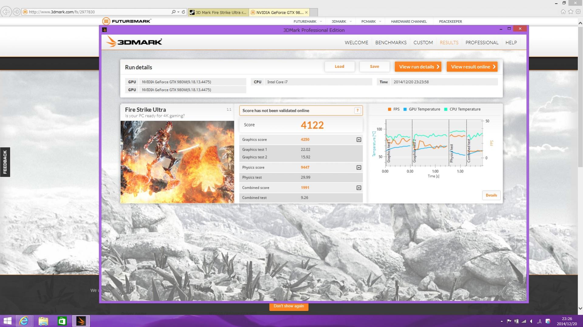Close the NVIDIA GeForce GTX browser tab
583x327 pixels.
click(x=306, y=12)
